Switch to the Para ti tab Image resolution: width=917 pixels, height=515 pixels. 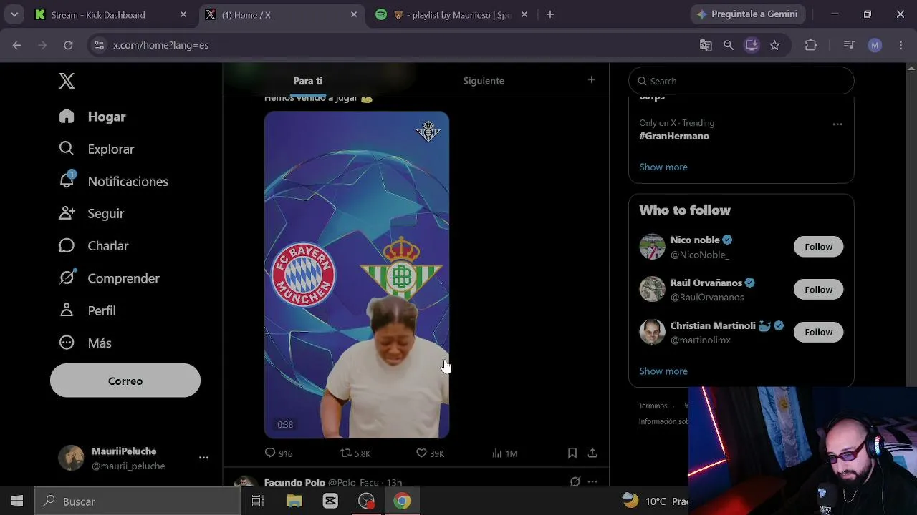[x=308, y=81]
